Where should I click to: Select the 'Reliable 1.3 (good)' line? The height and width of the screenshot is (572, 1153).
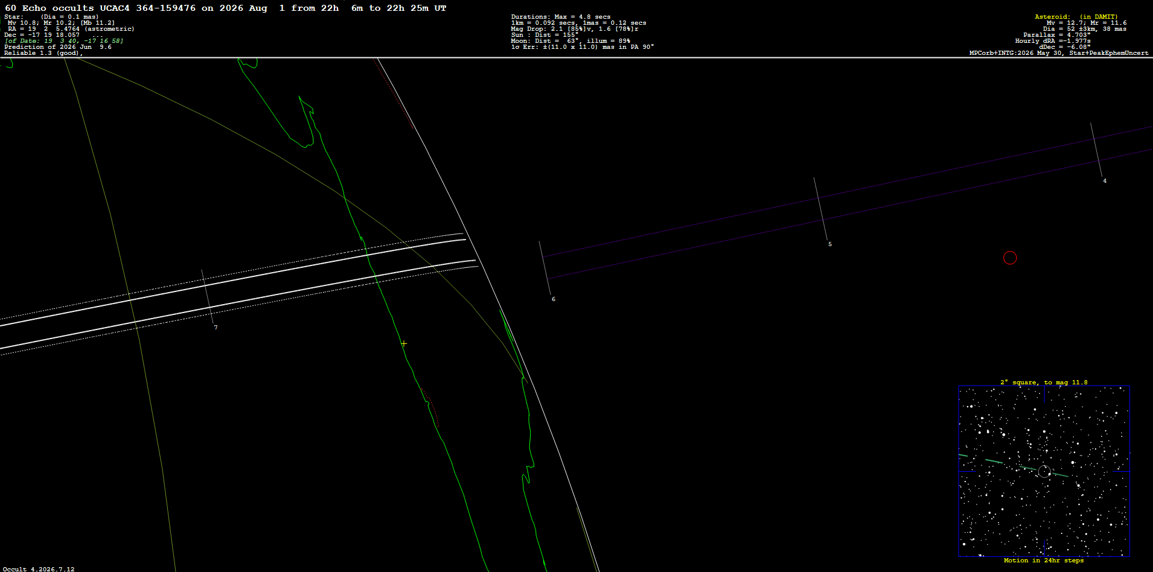pos(43,53)
